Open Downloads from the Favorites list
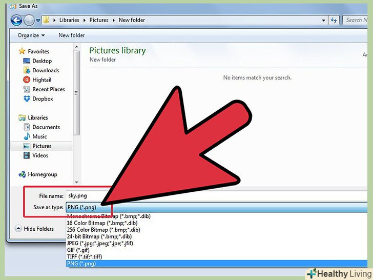This screenshot has width=373, height=280. pos(46,70)
